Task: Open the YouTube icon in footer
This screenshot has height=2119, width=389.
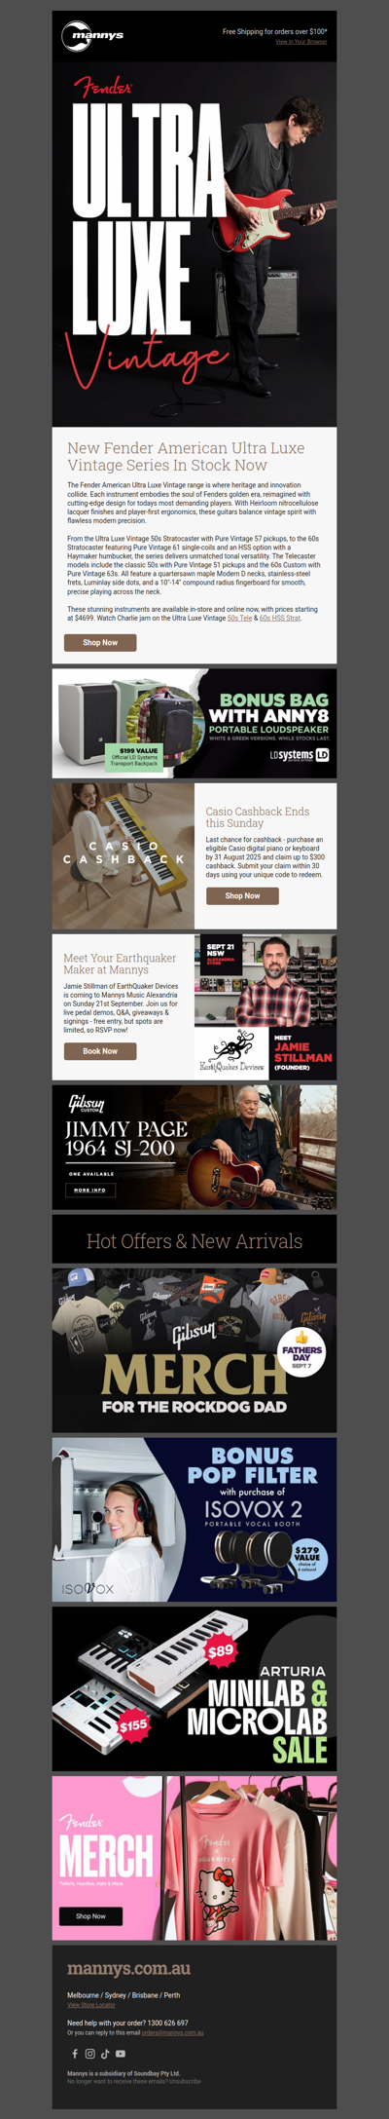Action: (121, 2054)
